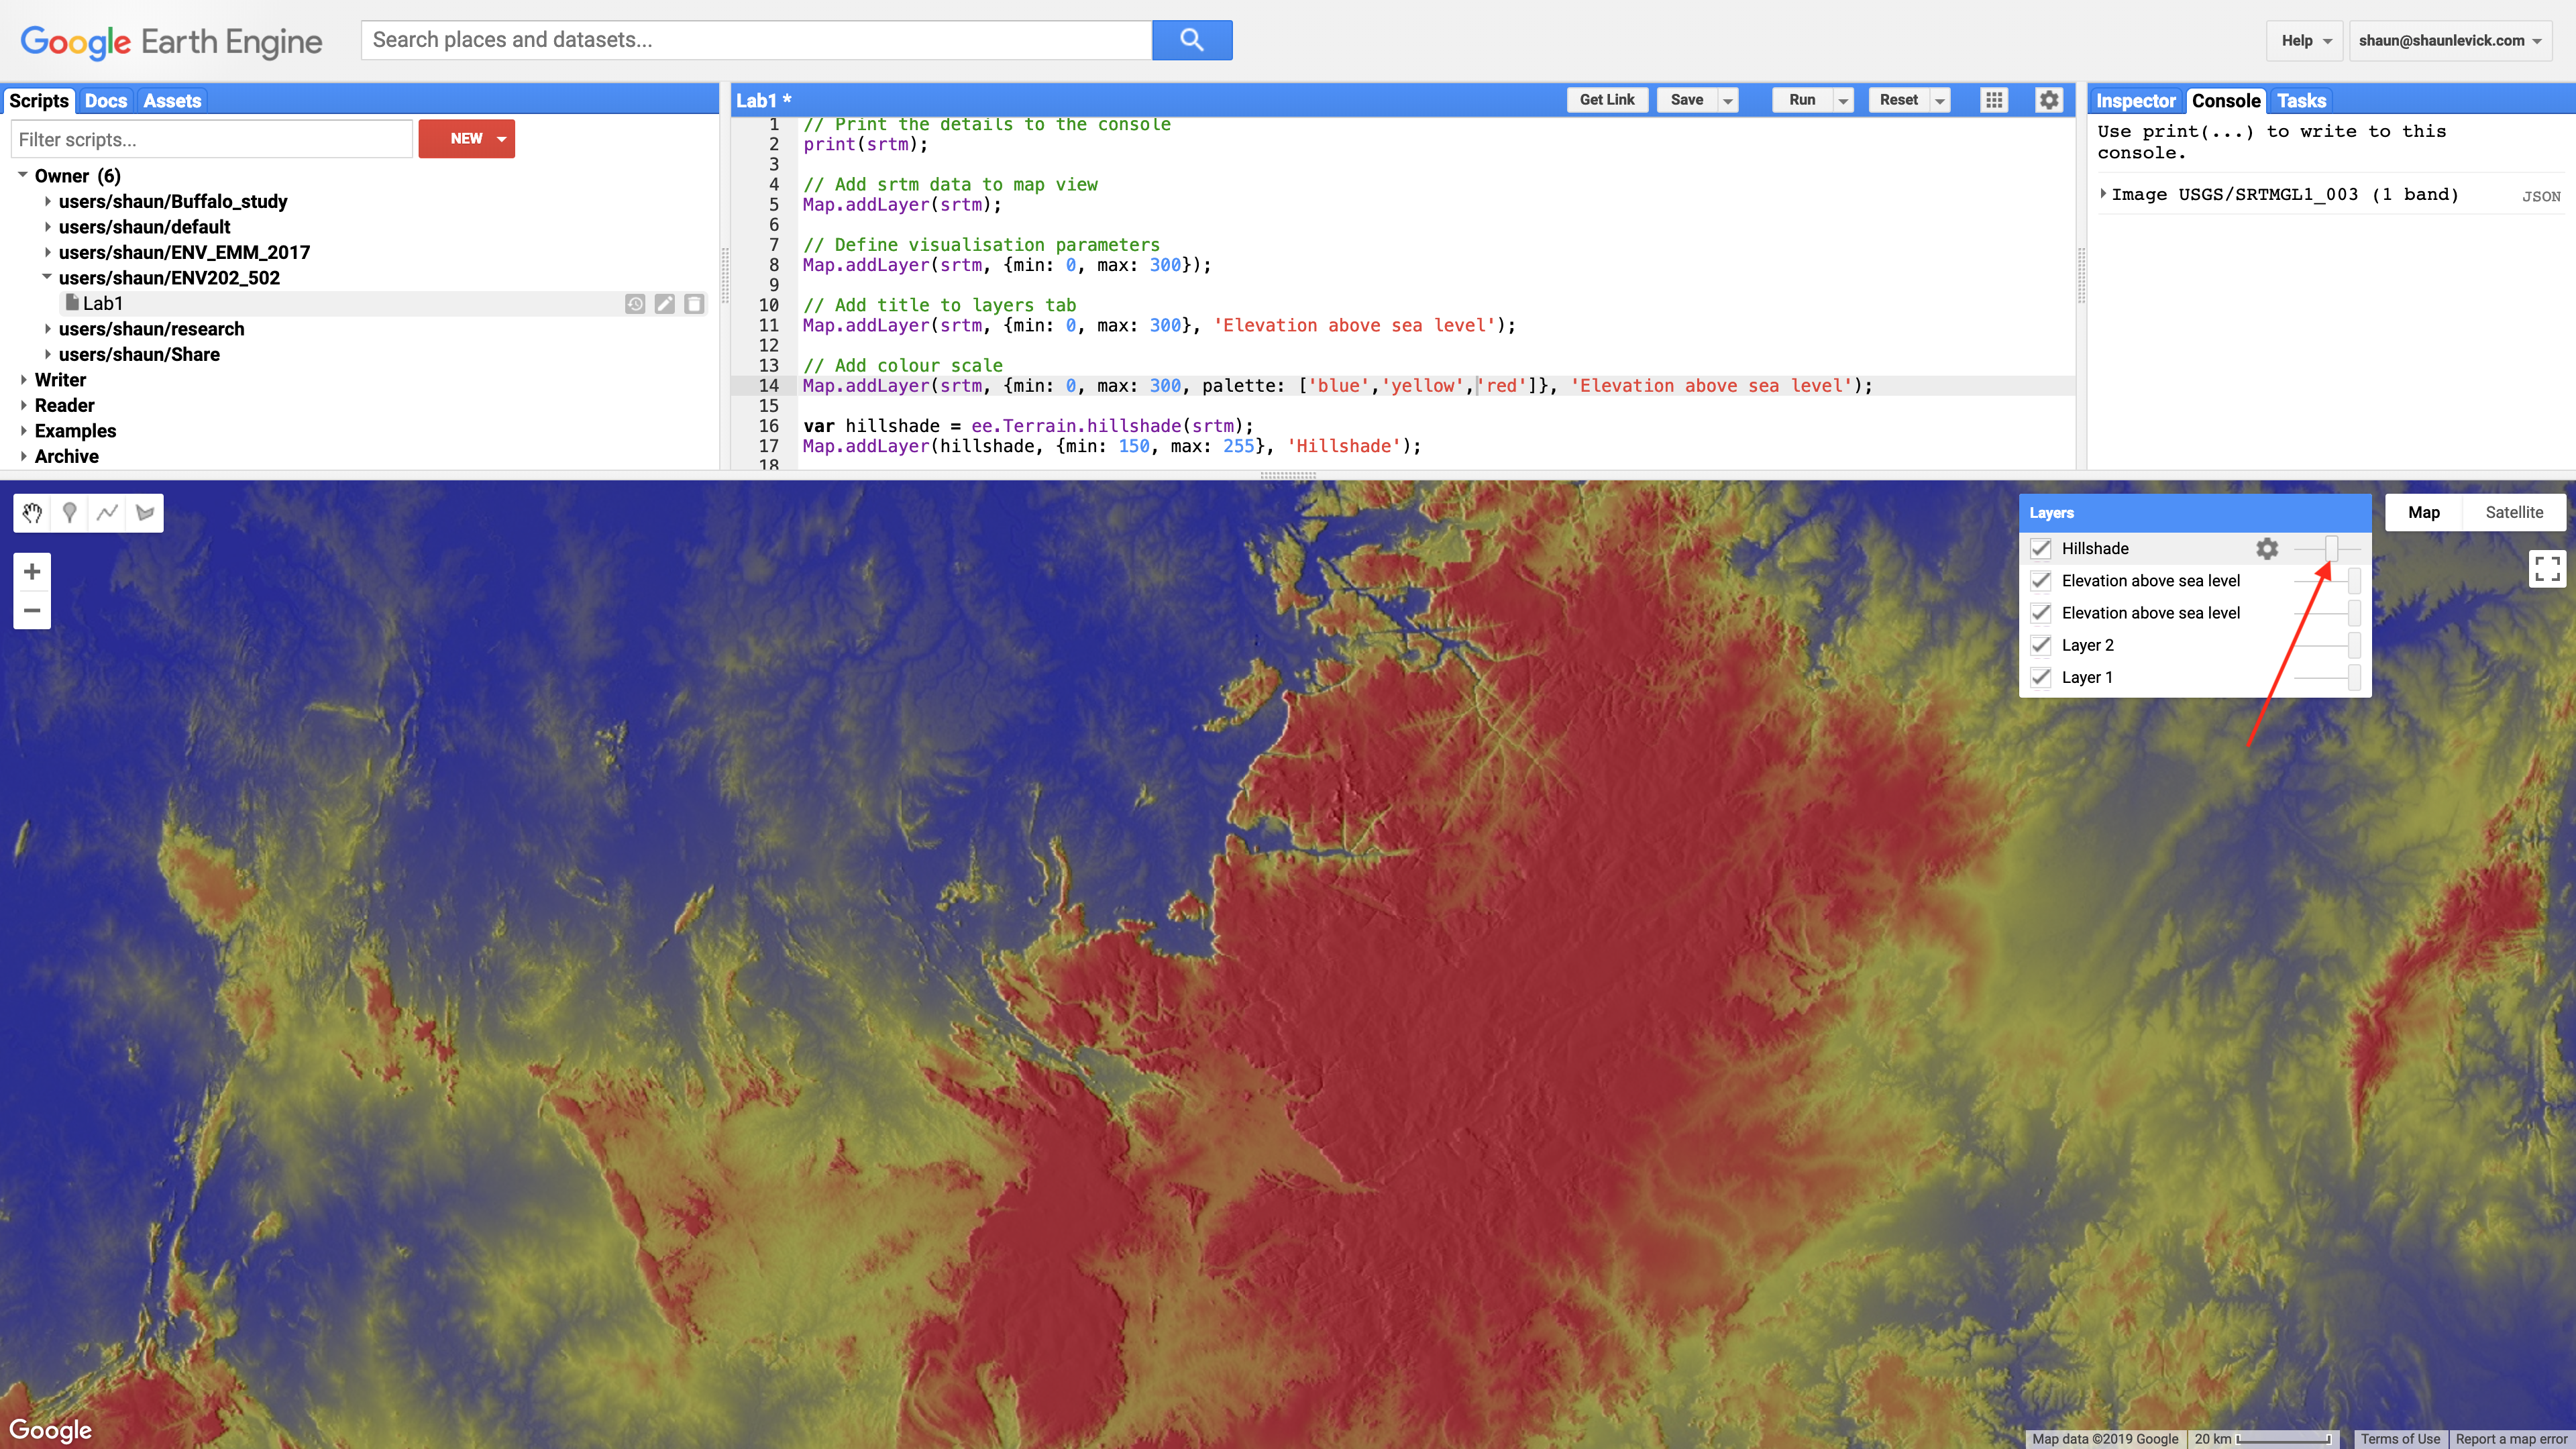The image size is (2576, 1449).
Task: Open the Assets tab in left panel
Action: 172,101
